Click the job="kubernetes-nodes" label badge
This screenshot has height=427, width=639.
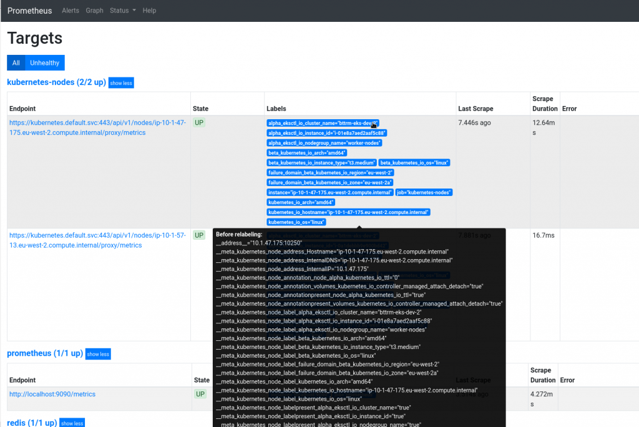(424, 192)
